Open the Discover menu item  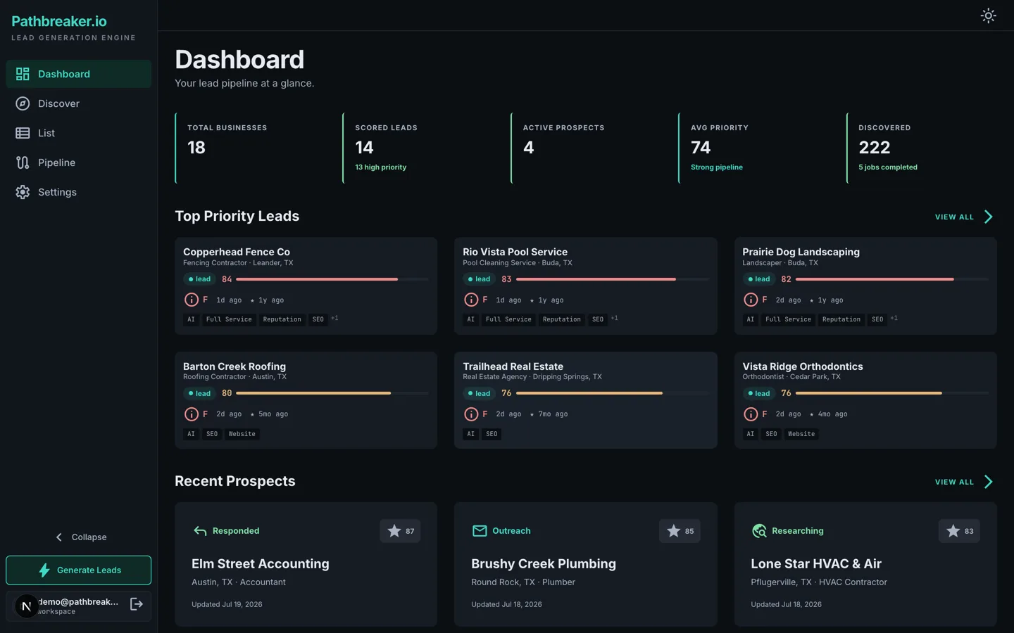point(79,103)
